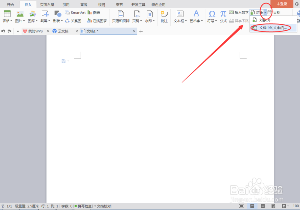Click the undo arrow icon
300x210 pixels.
tap(3, 31)
